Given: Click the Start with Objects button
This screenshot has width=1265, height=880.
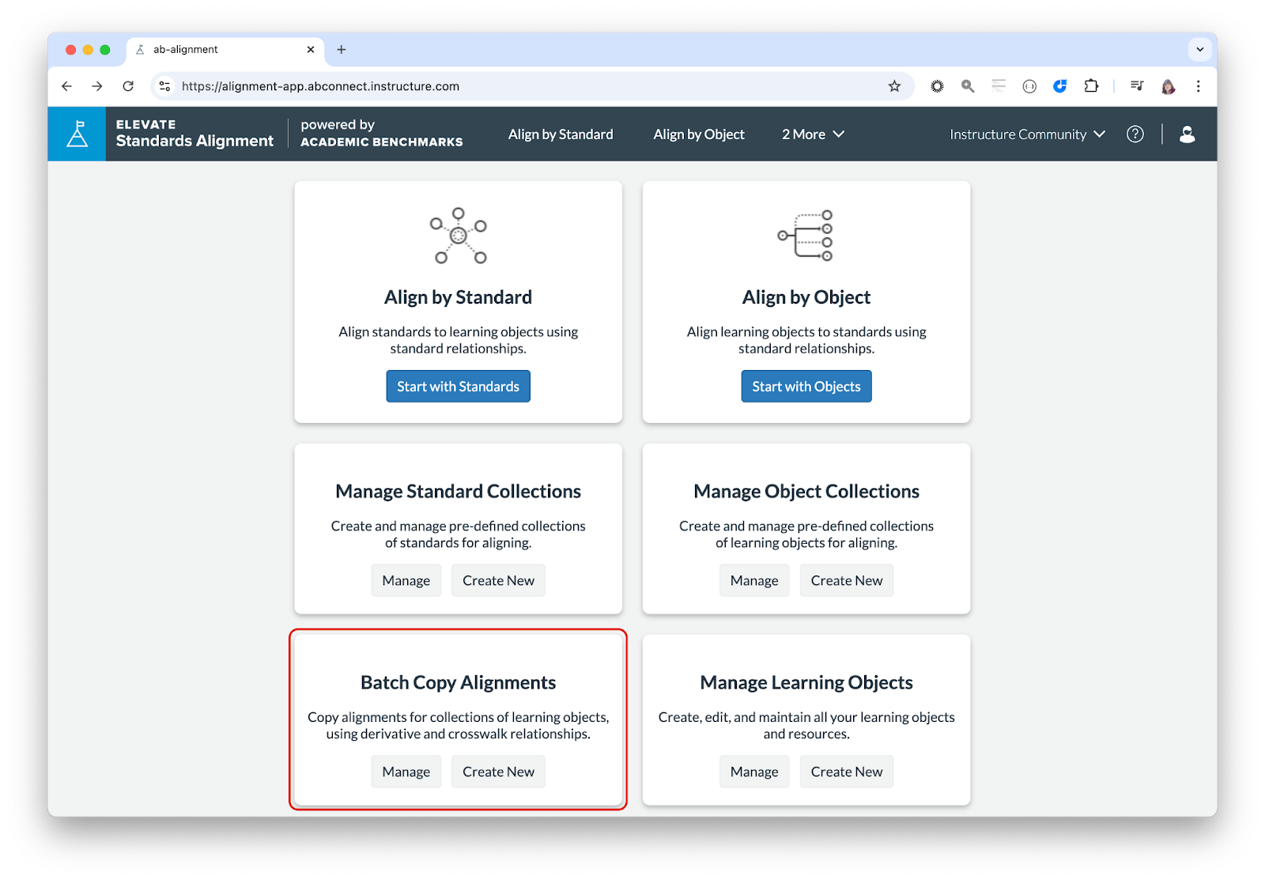Looking at the screenshot, I should pos(806,387).
